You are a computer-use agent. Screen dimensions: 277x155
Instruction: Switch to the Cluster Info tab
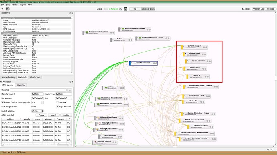pos(35,77)
